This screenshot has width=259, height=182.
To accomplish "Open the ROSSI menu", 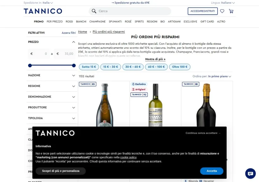I will click(x=69, y=22).
